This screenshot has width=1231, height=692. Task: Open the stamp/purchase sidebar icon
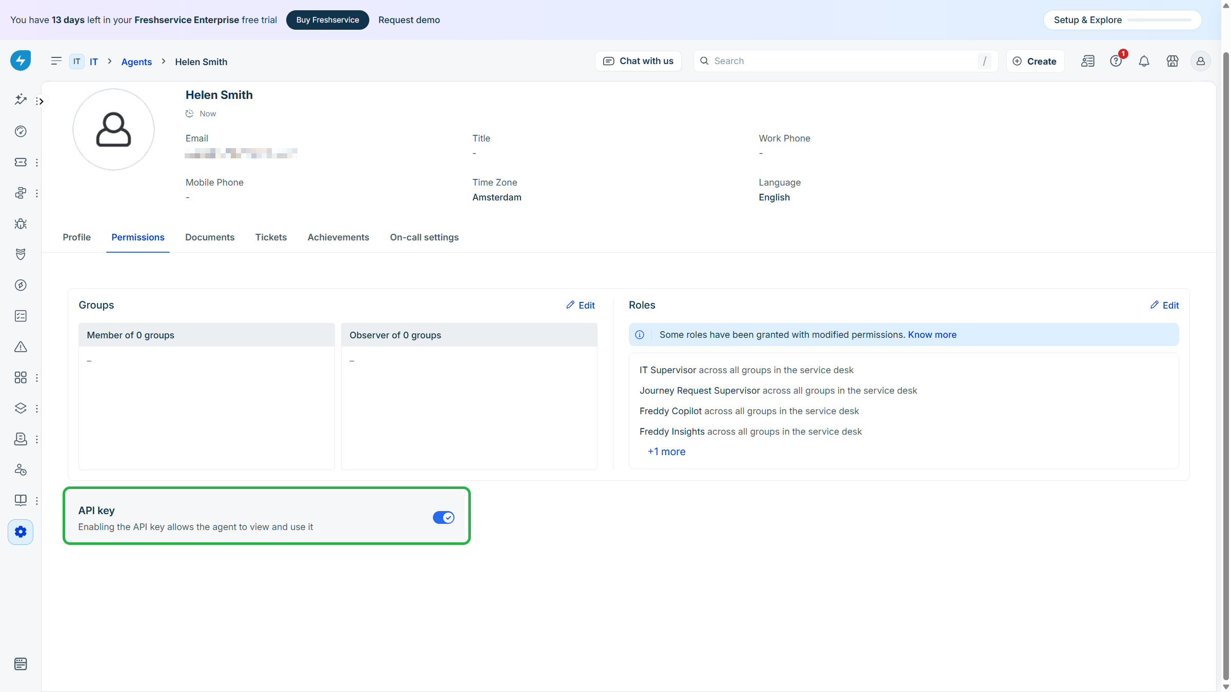pyautogui.click(x=21, y=439)
